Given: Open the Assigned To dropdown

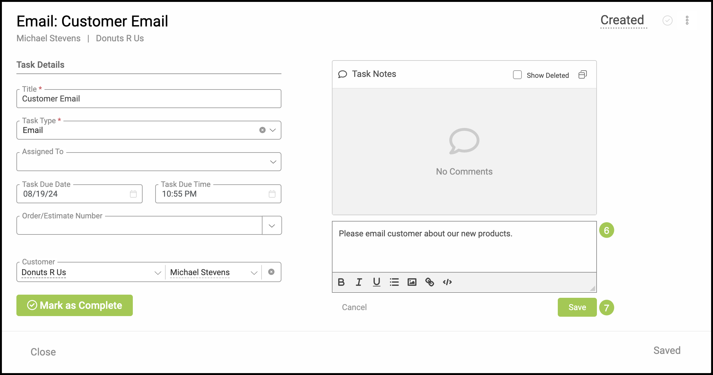Looking at the screenshot, I should 273,162.
